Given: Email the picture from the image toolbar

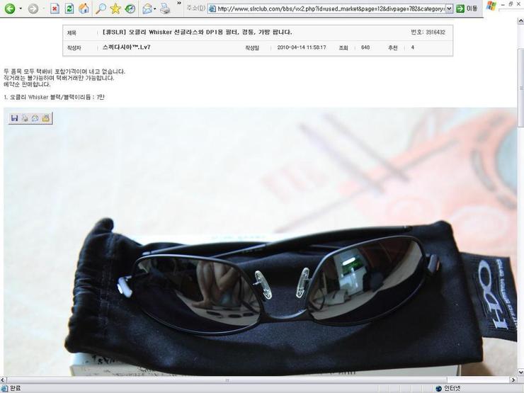Looking at the screenshot, I should [35, 118].
